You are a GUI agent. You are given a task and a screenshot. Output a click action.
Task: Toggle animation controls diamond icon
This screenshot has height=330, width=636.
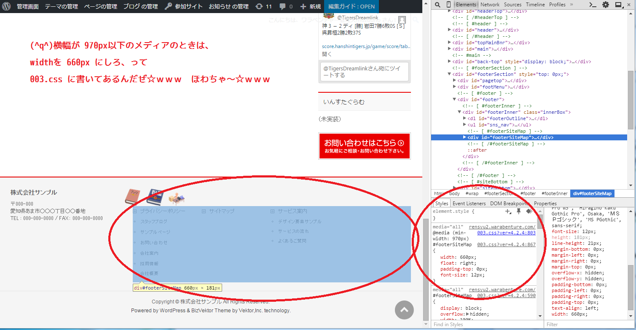coord(529,211)
